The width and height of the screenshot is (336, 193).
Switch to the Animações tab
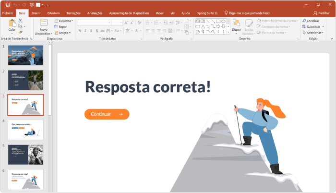click(95, 13)
